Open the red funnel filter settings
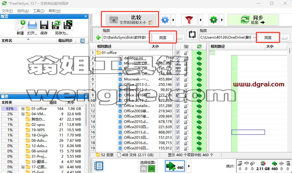This screenshot has width=292, height=173. pyautogui.click(x=189, y=20)
